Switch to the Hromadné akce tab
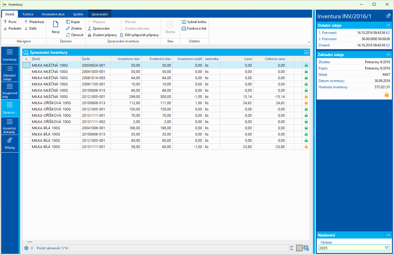 [x=53, y=14]
